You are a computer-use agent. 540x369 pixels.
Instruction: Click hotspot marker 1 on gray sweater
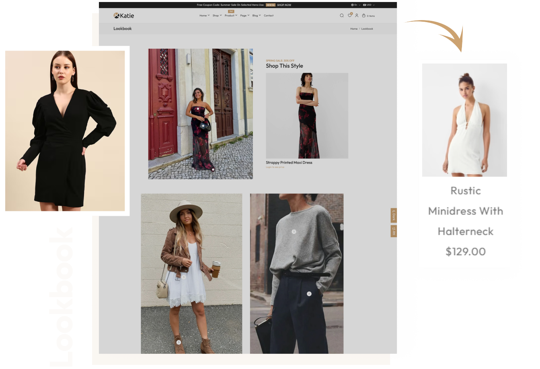pyautogui.click(x=294, y=232)
